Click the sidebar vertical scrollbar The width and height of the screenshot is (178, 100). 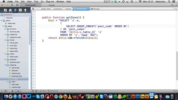[x=30, y=31]
